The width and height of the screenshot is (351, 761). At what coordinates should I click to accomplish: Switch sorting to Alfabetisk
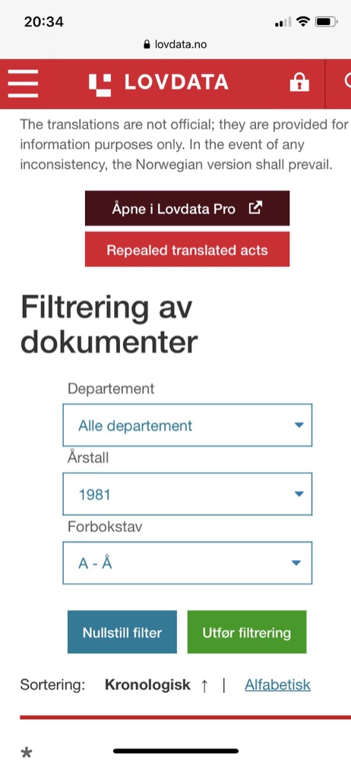coord(278,685)
